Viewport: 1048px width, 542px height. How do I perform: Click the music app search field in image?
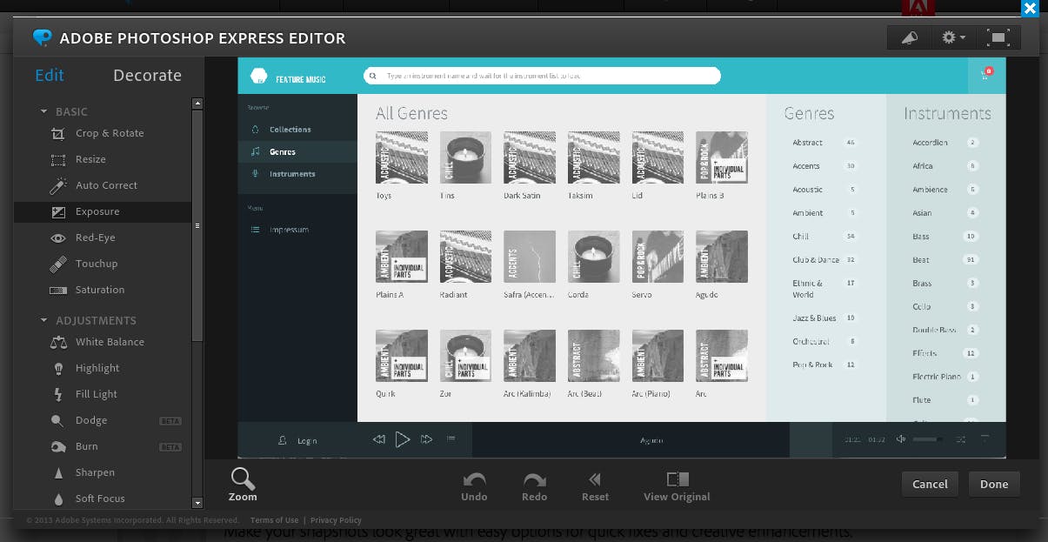(542, 76)
